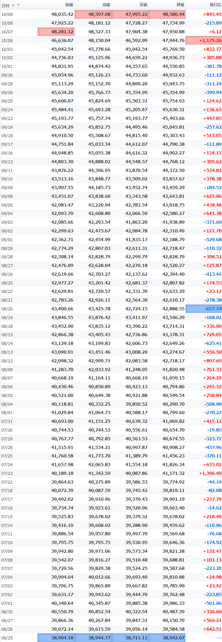Click high value 40,275.89 on 07/22
The image size is (222, 642).
pyautogui.click(x=99, y=482)
